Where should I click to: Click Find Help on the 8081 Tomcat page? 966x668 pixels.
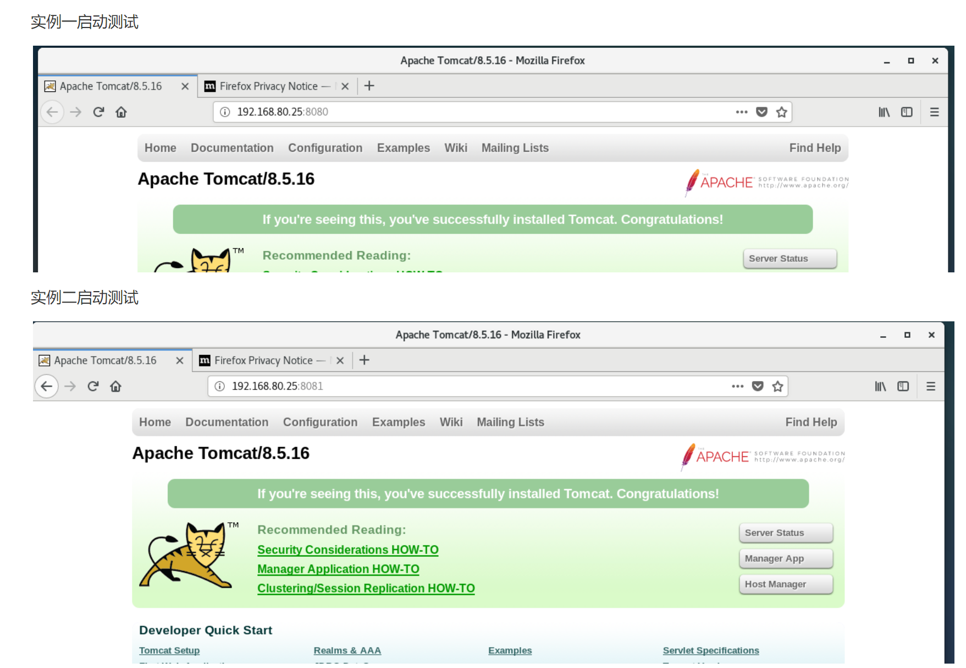click(811, 422)
